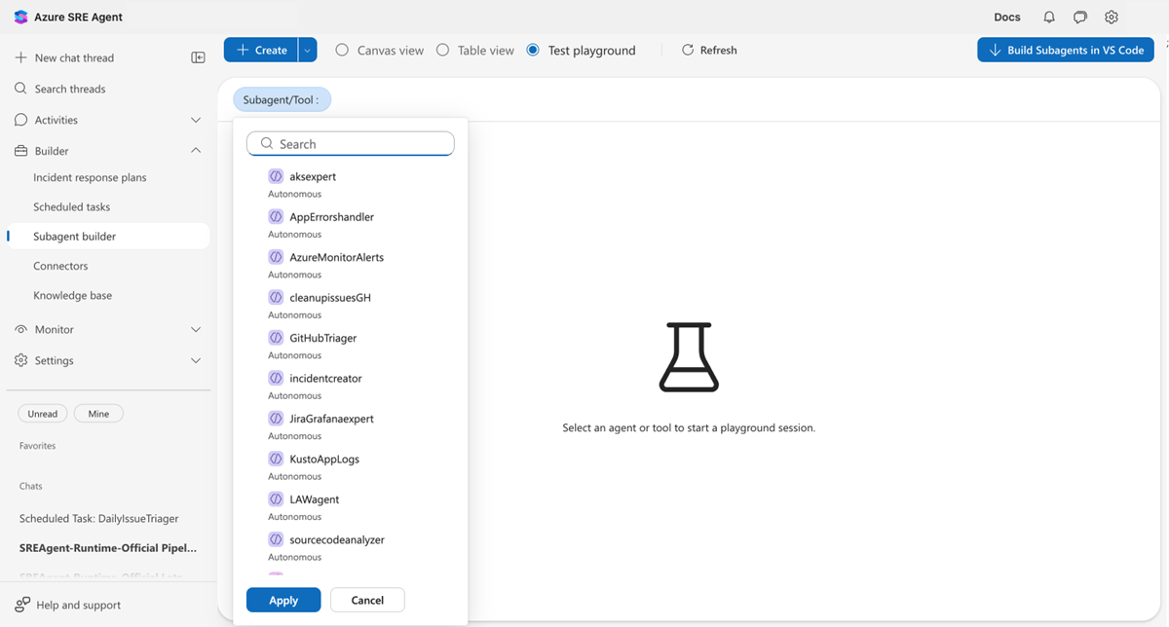Open the notifications bell

coord(1047,17)
